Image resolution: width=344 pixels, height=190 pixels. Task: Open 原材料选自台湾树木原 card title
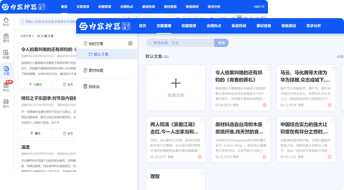pos(239,128)
